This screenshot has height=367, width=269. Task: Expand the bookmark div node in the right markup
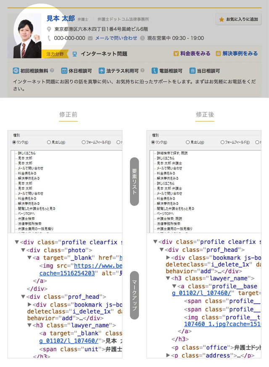tap(169, 258)
